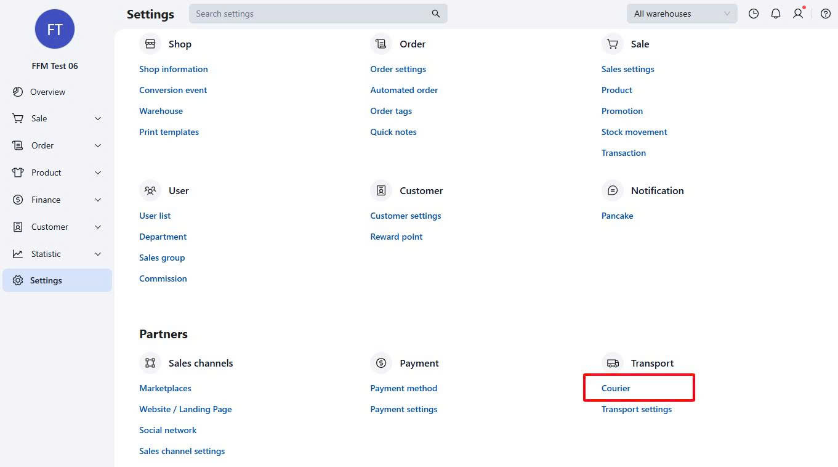Click the search magnifier icon

click(x=436, y=14)
